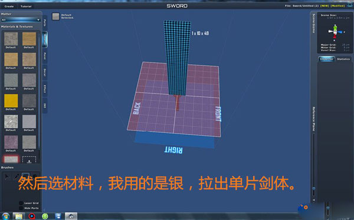Open the Tutorial menu button
Viewport: 354px width, 220px height.
coord(26,6)
